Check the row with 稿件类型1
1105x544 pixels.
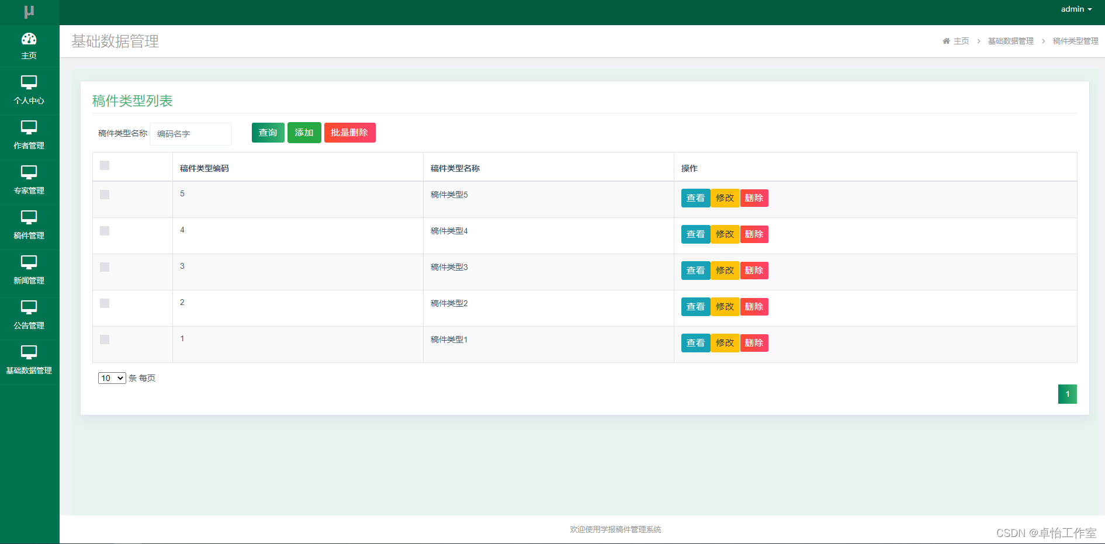coord(105,339)
